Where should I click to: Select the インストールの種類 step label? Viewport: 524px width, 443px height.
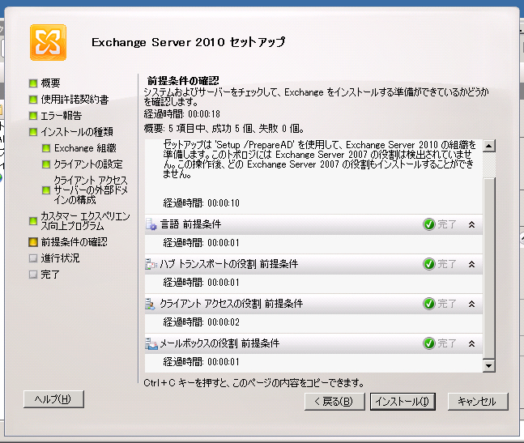coord(77,132)
